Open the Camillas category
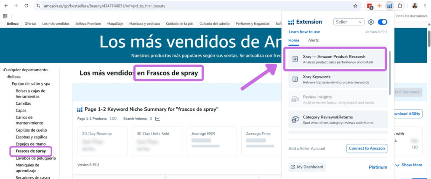The height and width of the screenshot is (179, 431). tap(24, 104)
